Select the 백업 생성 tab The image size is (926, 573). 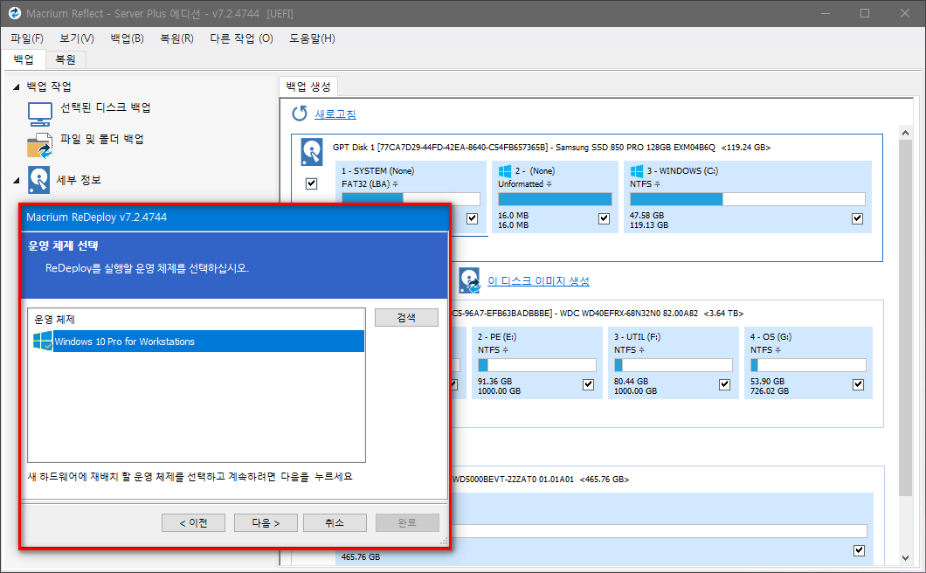[x=308, y=86]
